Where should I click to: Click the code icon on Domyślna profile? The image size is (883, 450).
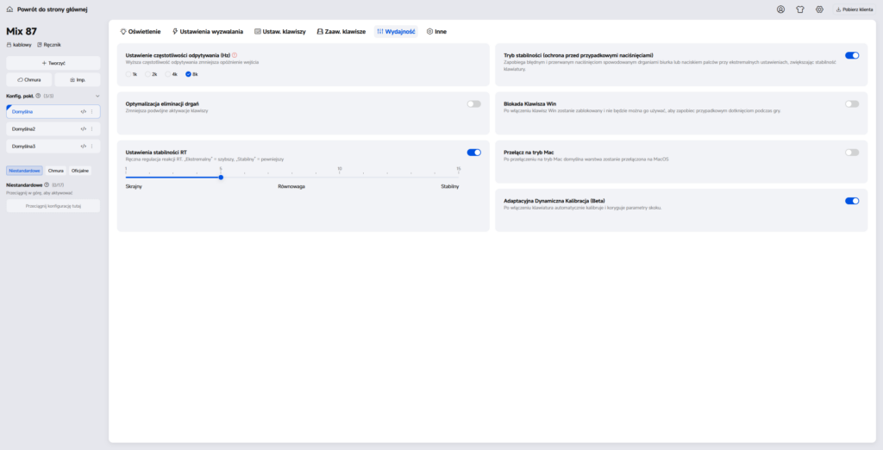[x=84, y=111]
